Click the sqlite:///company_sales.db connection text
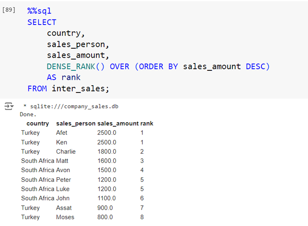Screen dimensions: 308x226 pyautogui.click(x=74, y=106)
